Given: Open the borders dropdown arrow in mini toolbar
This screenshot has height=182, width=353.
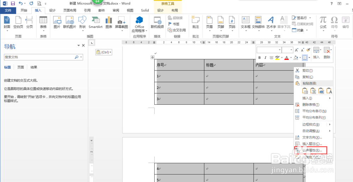Looking at the screenshot, I should coord(309,58).
